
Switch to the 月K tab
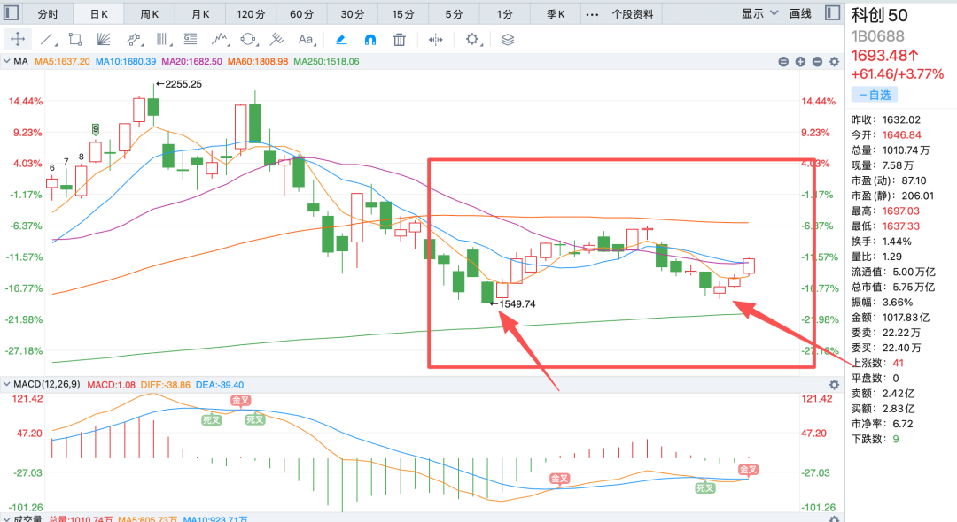pos(200,14)
